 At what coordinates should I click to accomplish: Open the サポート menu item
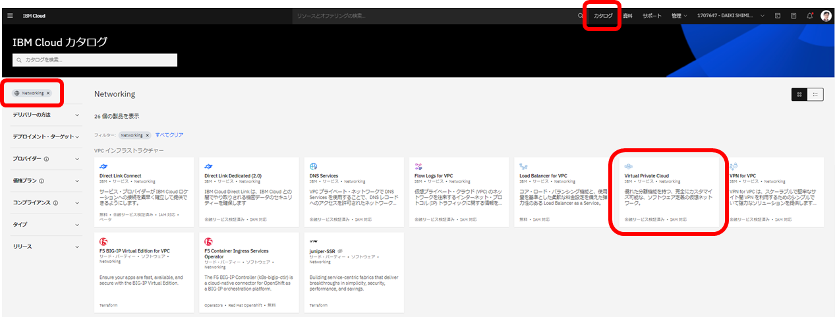pos(652,16)
